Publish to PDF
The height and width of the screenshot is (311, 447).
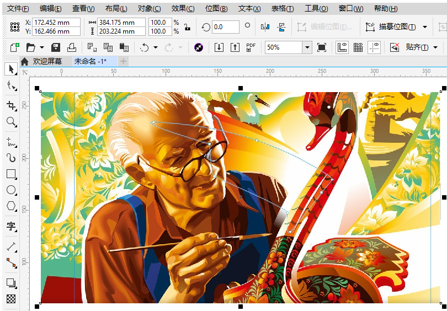click(x=251, y=47)
